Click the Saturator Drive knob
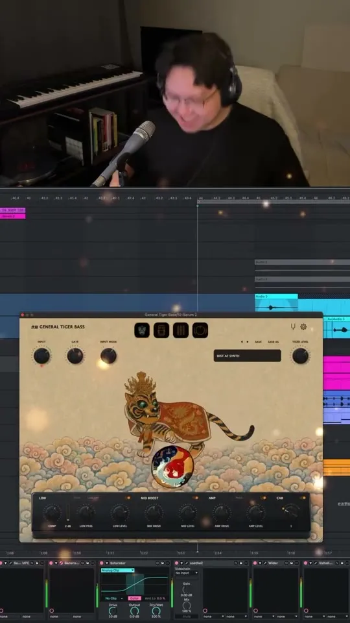 113,611
